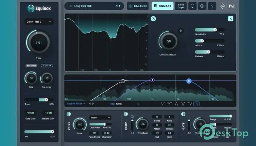This screenshot has height=146, width=256.
Task: Switch to the Balance tab
Action: click(138, 6)
